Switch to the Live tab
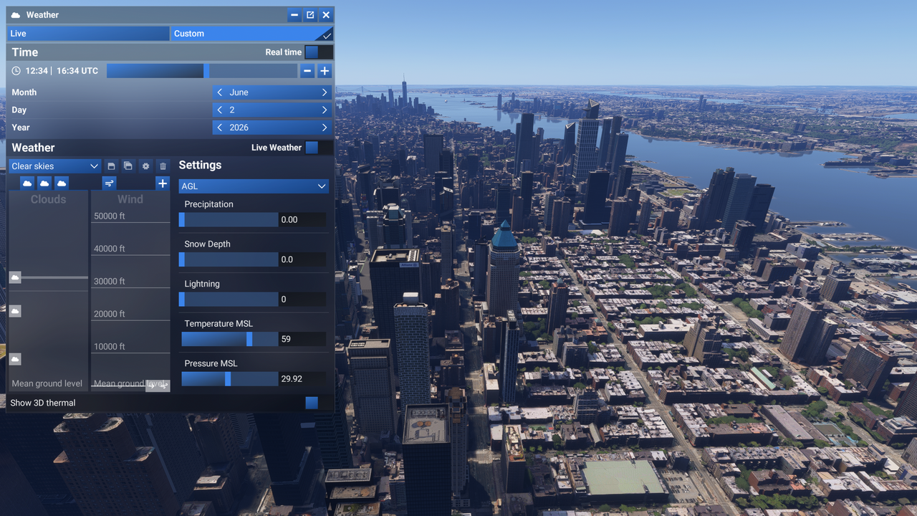The width and height of the screenshot is (917, 516). coord(88,34)
